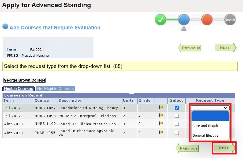Viewport: 243px width, 158px height.
Task: Click the gray Submit circle in the progress tracker
Action: [x=229, y=20]
